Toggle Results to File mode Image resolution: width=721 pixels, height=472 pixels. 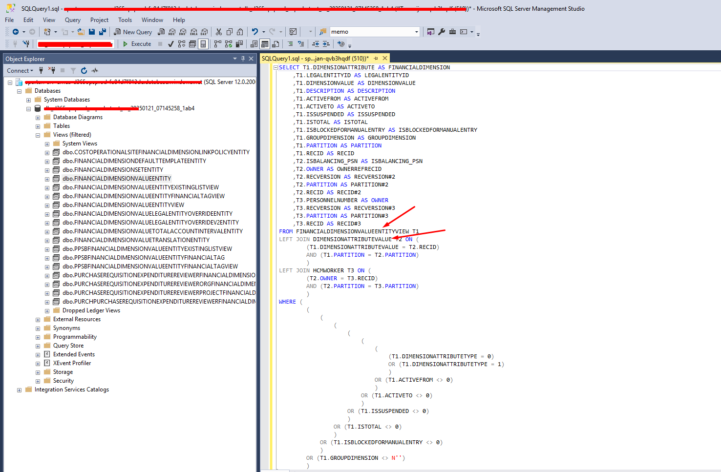coord(275,44)
